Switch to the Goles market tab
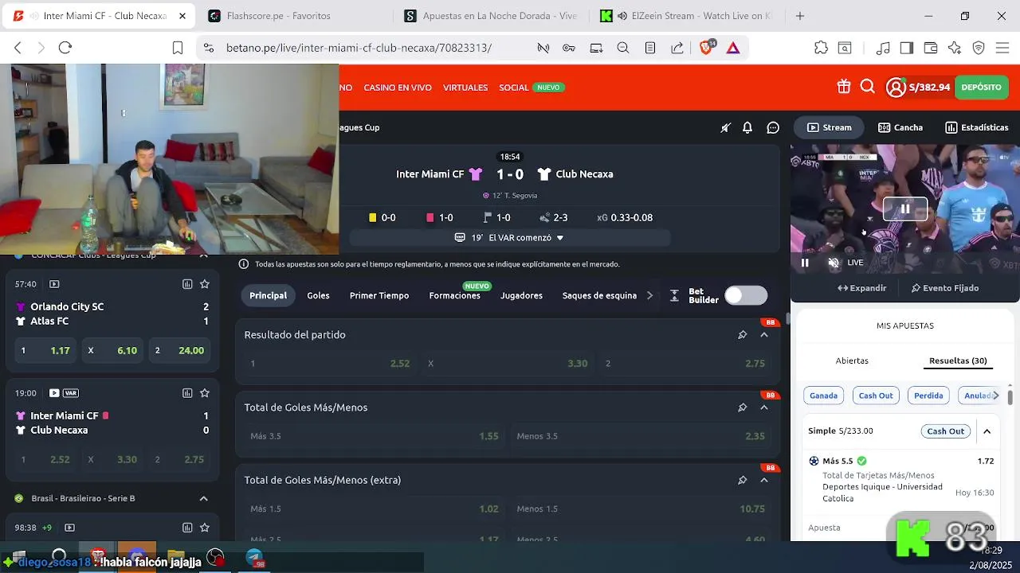Image resolution: width=1020 pixels, height=573 pixels. (x=318, y=295)
